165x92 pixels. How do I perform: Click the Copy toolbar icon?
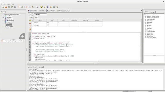click(30, 7)
